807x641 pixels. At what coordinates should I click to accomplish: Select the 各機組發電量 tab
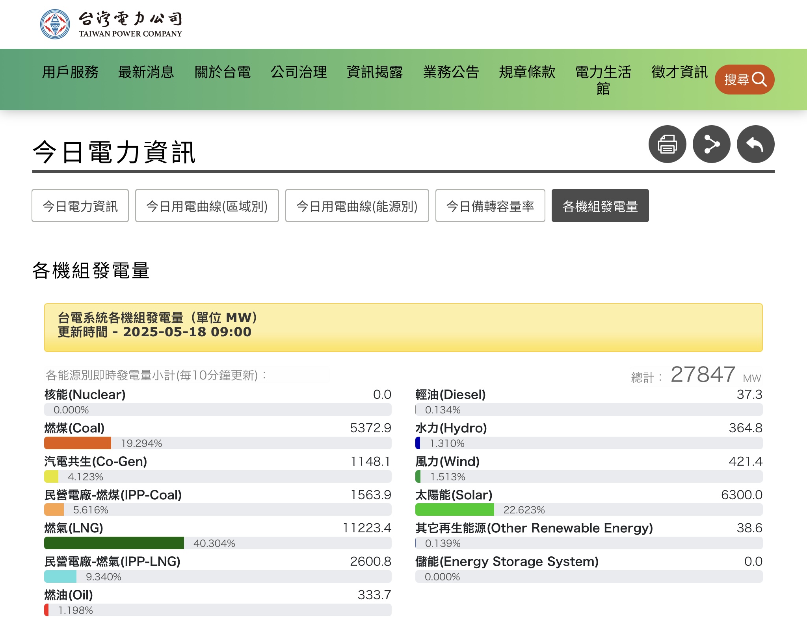click(600, 206)
